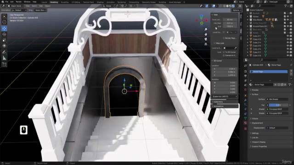Select the Add Cube tool
Screen dimensions: 294x165
click(x=4, y=65)
